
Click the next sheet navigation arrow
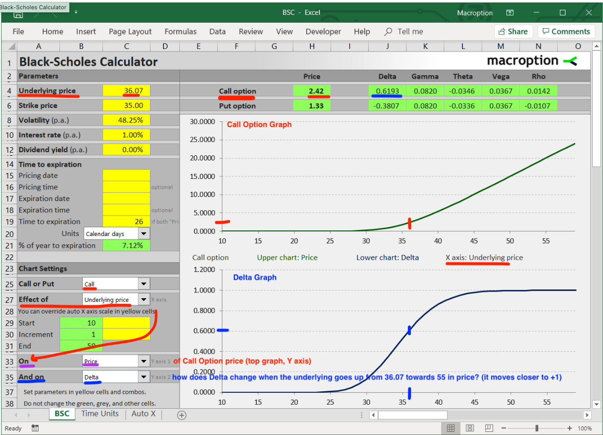click(29, 415)
